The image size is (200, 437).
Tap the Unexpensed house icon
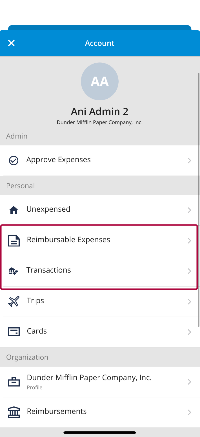click(x=14, y=210)
